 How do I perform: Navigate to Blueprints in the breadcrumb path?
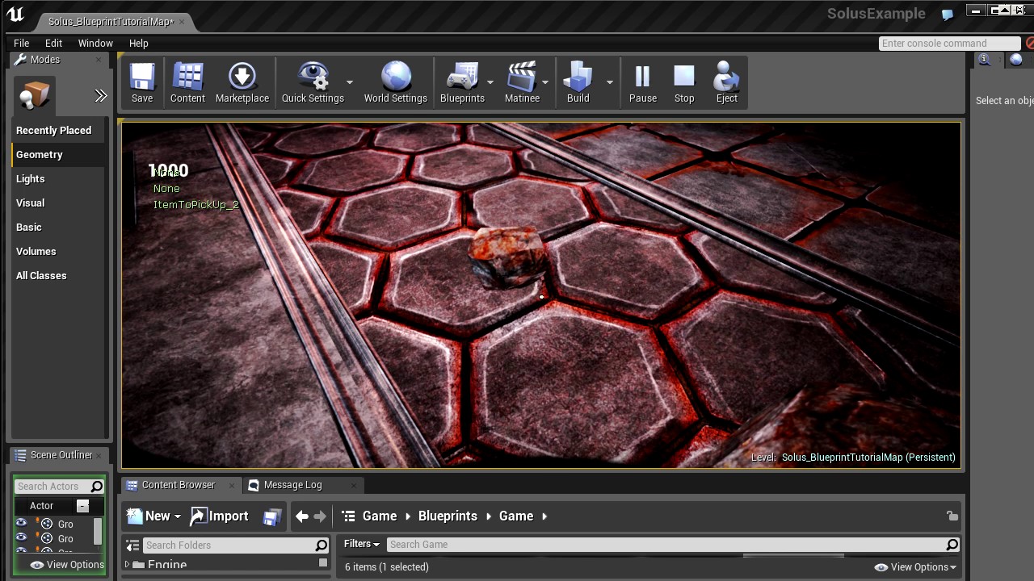pyautogui.click(x=448, y=516)
